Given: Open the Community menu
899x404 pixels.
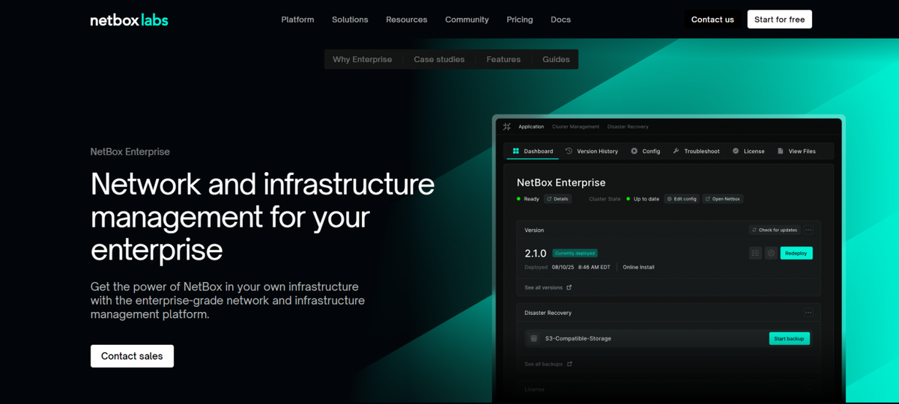Looking at the screenshot, I should (x=467, y=19).
